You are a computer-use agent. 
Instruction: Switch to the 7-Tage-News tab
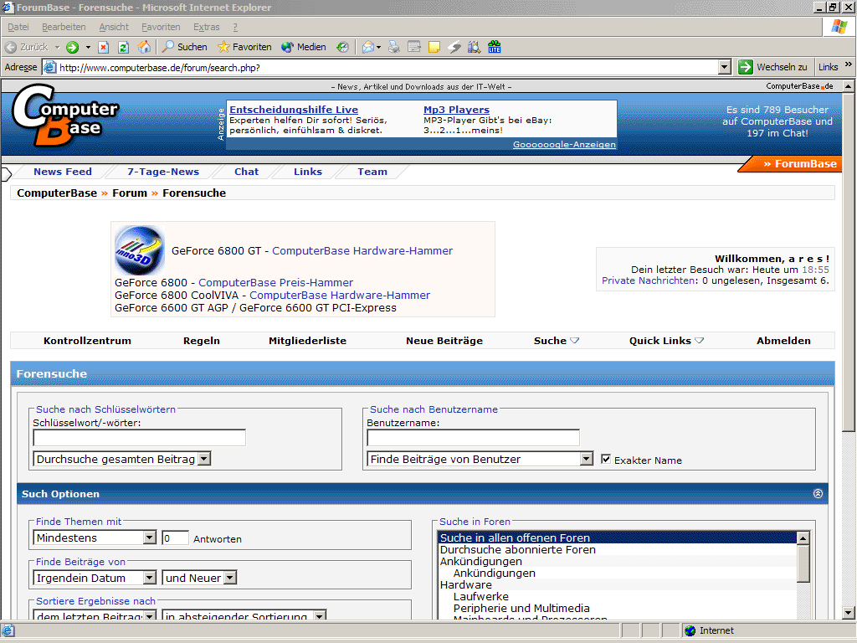tap(163, 172)
